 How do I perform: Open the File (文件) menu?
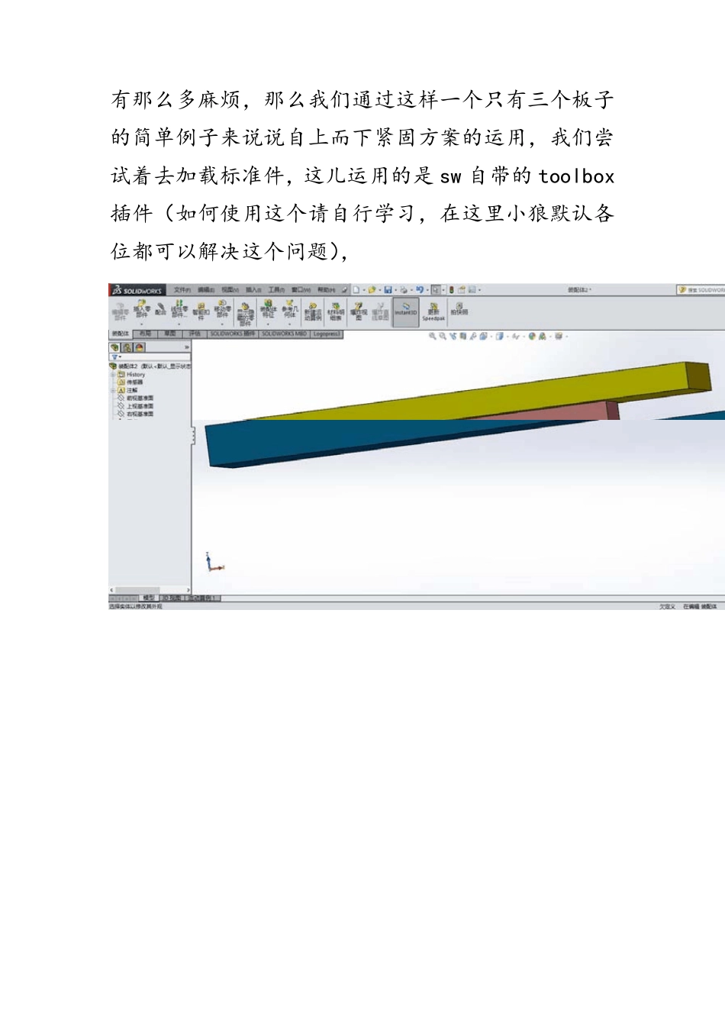click(182, 290)
